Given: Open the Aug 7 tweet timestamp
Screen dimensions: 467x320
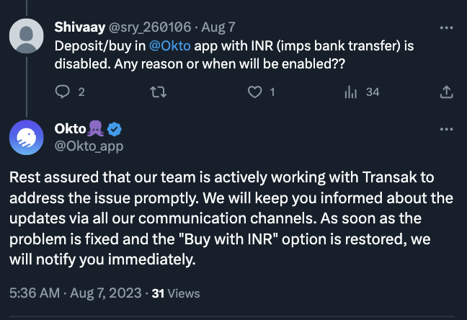Looking at the screenshot, I should [217, 27].
